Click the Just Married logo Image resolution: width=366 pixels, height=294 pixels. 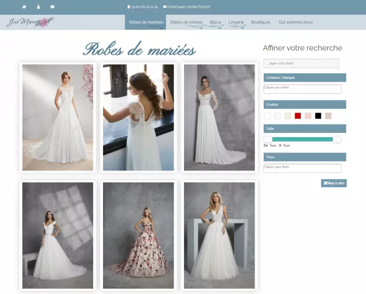(30, 22)
